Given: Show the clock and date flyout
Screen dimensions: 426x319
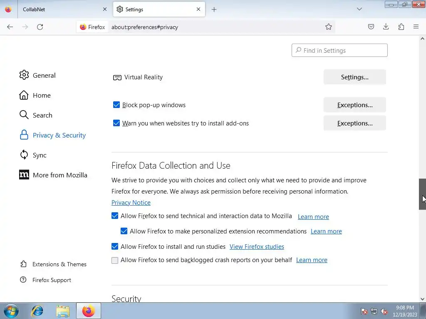Looking at the screenshot, I should pos(405,311).
